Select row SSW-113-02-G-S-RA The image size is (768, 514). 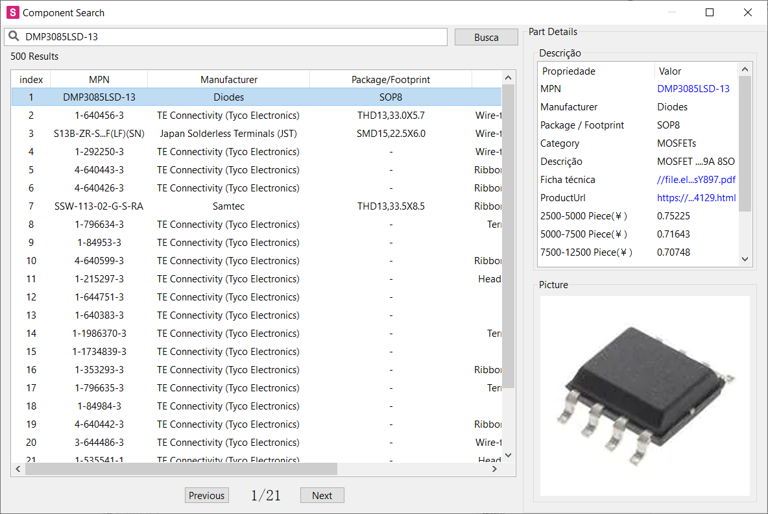point(257,206)
